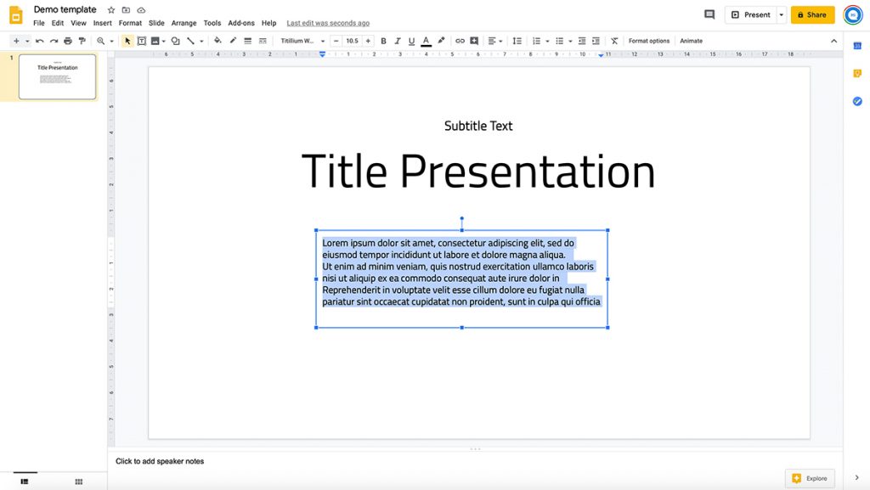Select the Paint format roller icon
This screenshot has height=490, width=870.
(x=82, y=41)
